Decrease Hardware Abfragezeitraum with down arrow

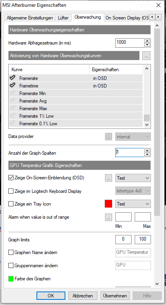(147, 45)
